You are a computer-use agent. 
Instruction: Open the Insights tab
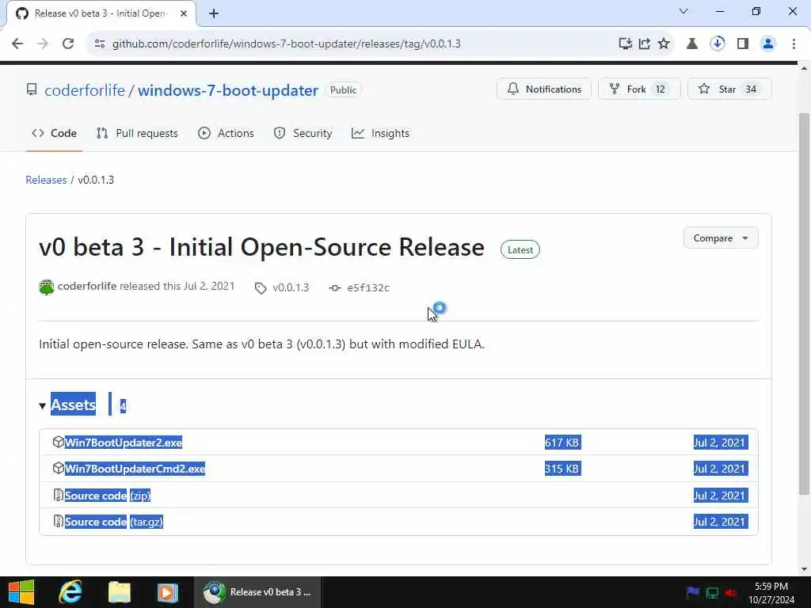tap(380, 133)
